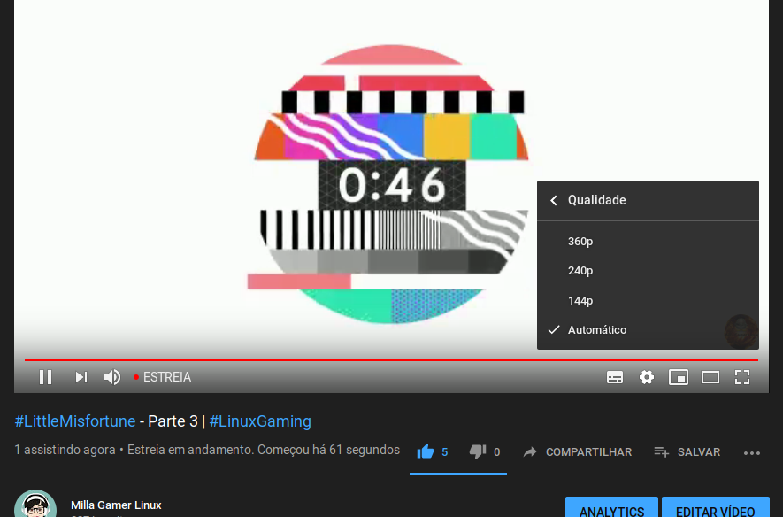Open the #LittleMisfortune hashtag link
This screenshot has width=783, height=517.
tap(75, 421)
